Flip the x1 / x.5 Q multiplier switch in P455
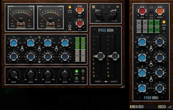 click(x=39, y=49)
